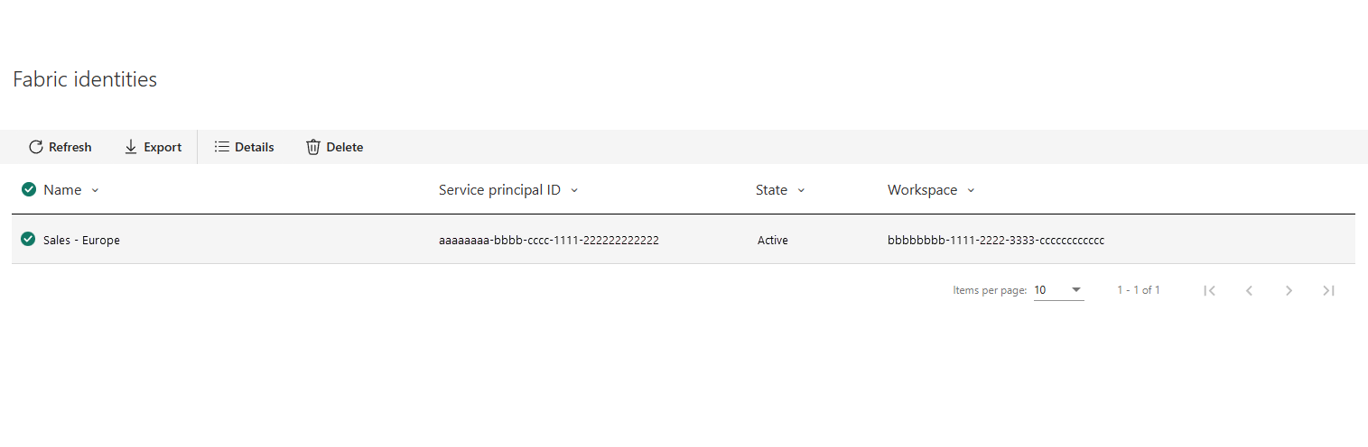1368x447 pixels.
Task: Click the Export download arrow icon
Action: pos(131,147)
